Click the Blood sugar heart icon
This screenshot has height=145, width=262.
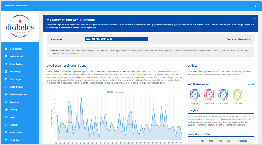tap(6, 79)
